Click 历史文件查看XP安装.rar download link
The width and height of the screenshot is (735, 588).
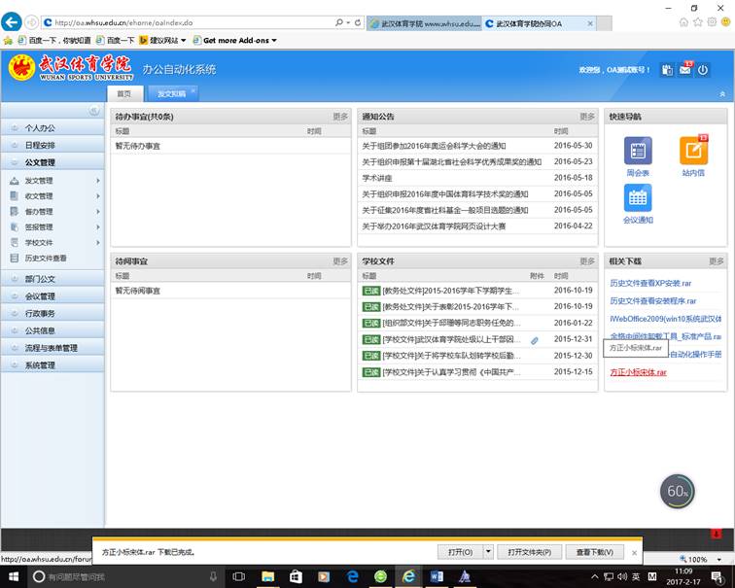point(650,283)
